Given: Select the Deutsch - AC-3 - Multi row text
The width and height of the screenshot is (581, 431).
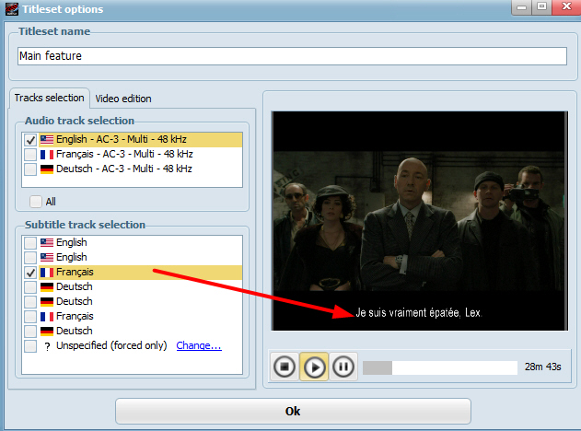Looking at the screenshot, I should (x=124, y=169).
